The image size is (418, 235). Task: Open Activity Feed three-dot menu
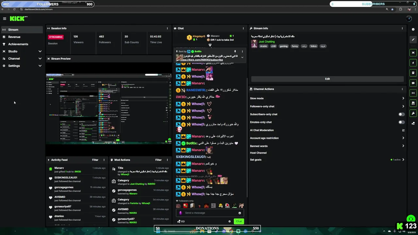click(x=104, y=160)
